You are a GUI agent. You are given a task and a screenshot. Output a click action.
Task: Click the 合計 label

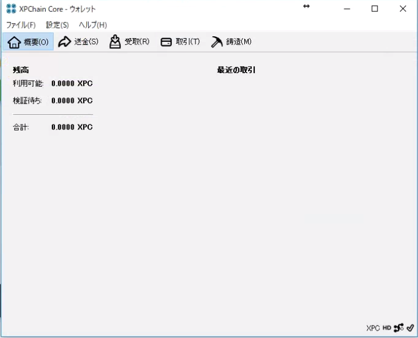[x=21, y=127]
